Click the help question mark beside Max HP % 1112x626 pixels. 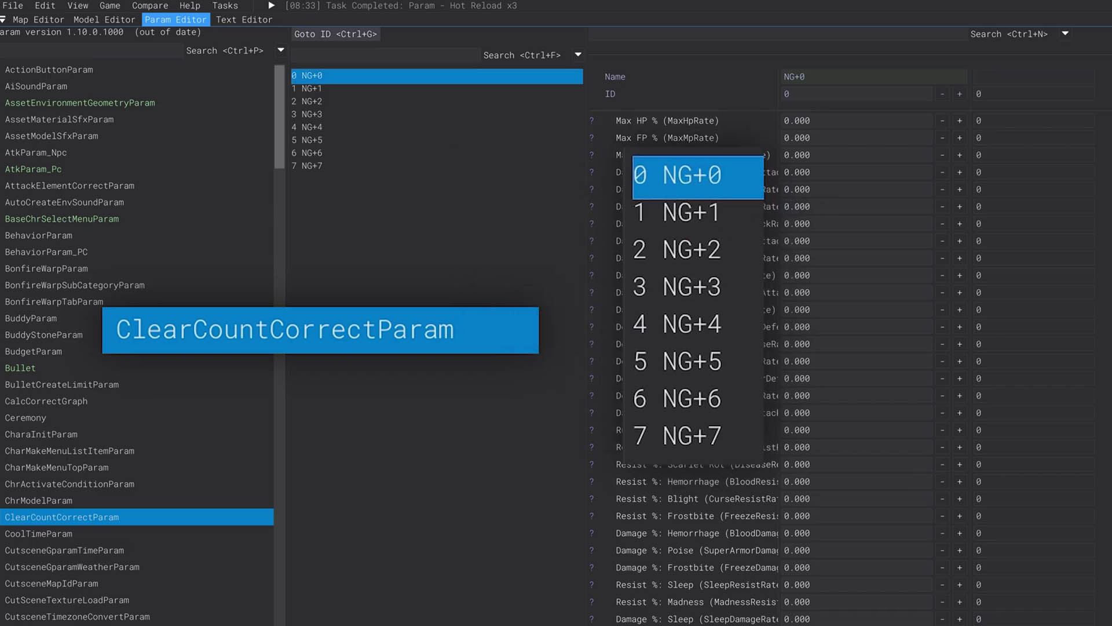591,121
